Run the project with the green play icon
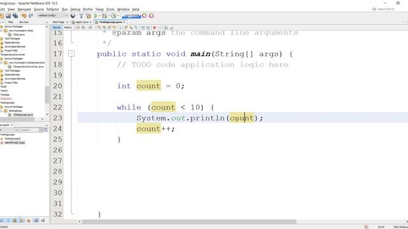This screenshot has height=229, width=408. 96,16
